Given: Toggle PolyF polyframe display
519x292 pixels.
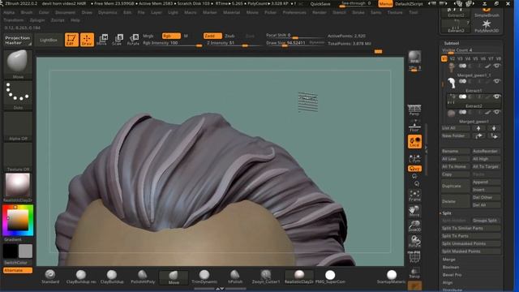Looking at the screenshot, I should [x=414, y=257].
